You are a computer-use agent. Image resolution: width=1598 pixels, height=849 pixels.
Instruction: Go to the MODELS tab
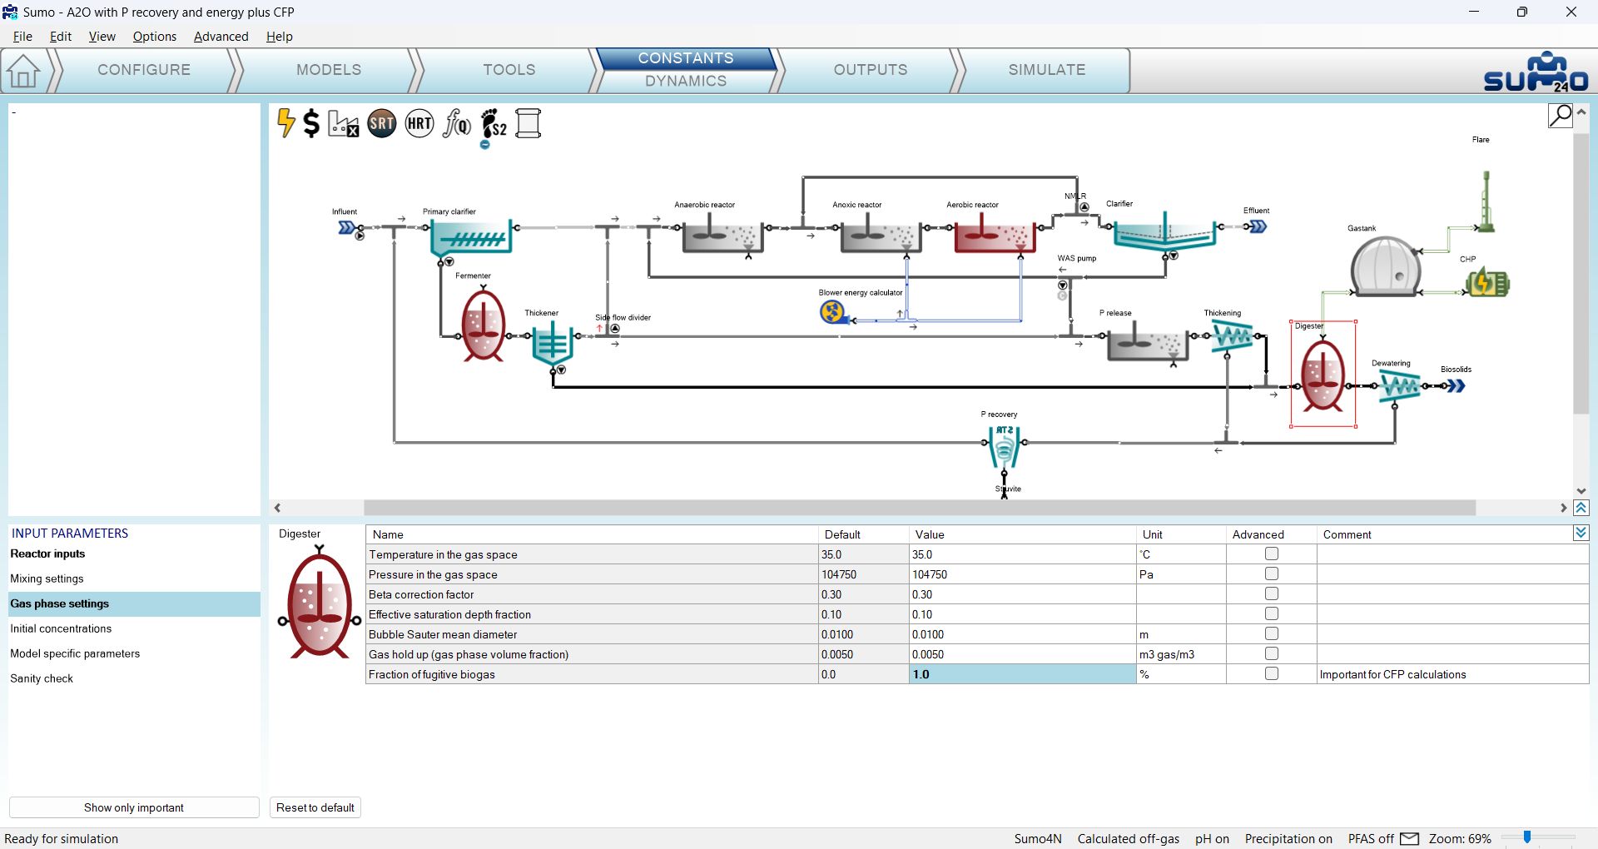329,70
